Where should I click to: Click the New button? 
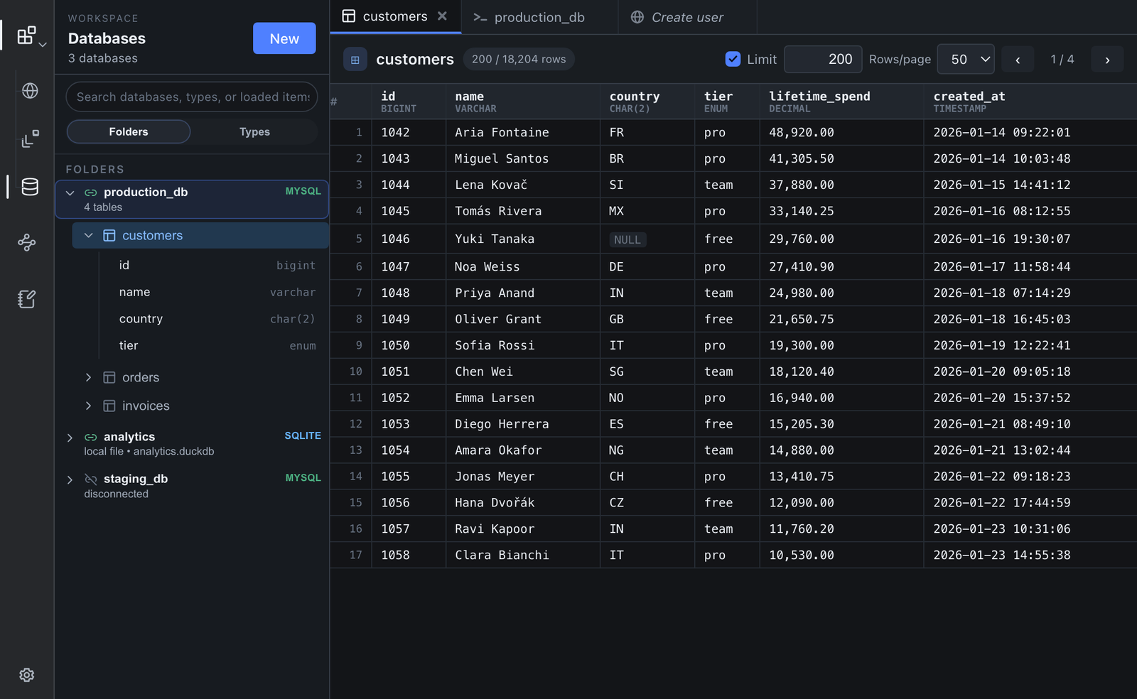284,38
